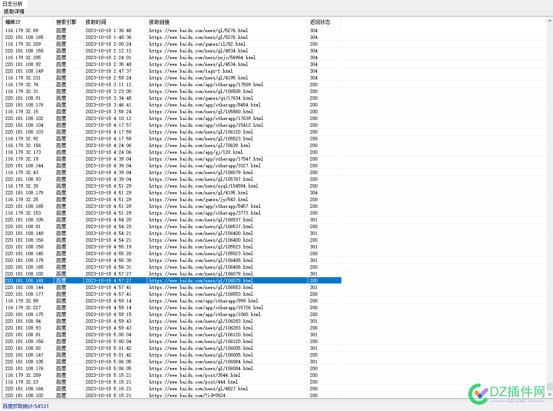Click the URL ending news/sygl/104594.html
The image size is (553, 411).
(x=204, y=186)
